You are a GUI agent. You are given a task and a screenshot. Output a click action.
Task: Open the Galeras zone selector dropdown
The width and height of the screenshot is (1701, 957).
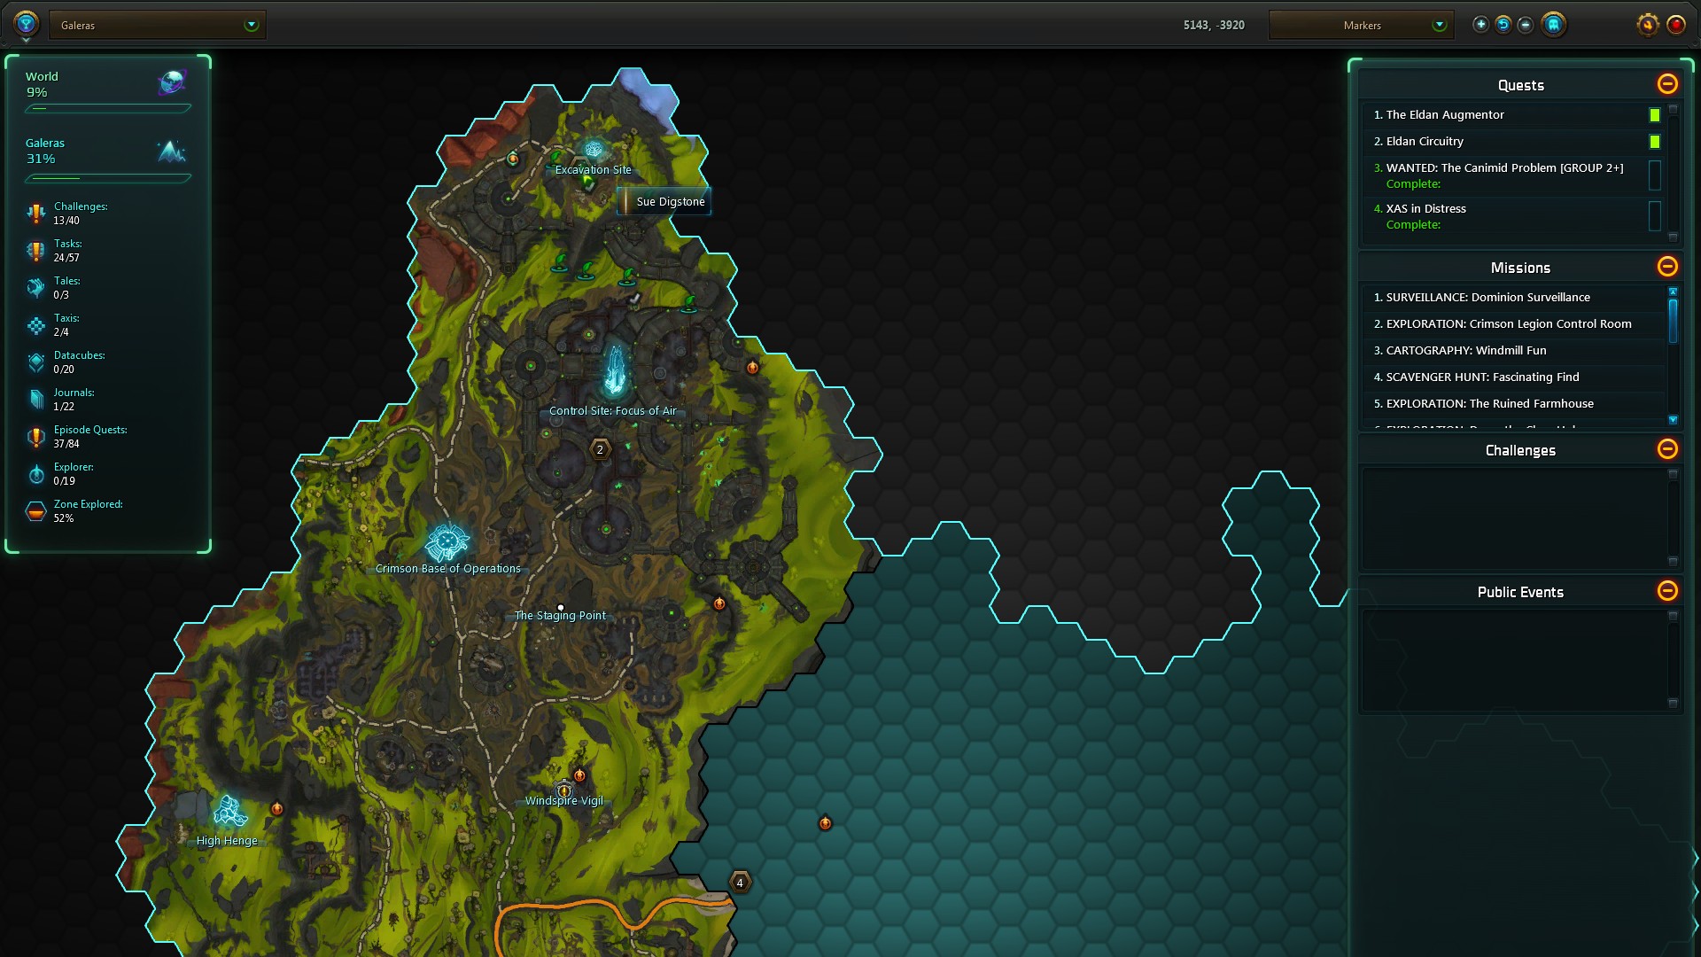coord(158,25)
